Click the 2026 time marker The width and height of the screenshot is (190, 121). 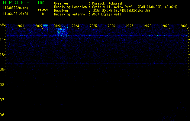[111, 26]
